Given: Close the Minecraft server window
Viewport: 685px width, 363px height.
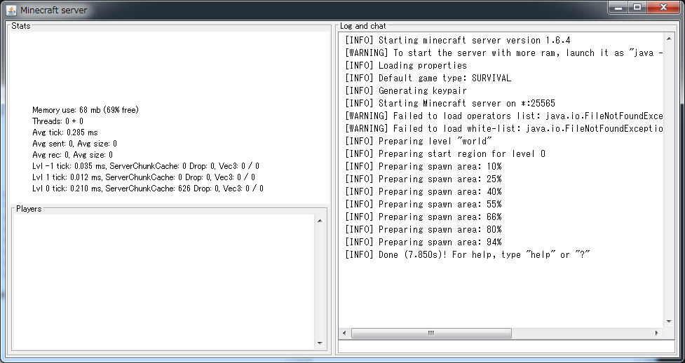Looking at the screenshot, I should click(x=663, y=7).
